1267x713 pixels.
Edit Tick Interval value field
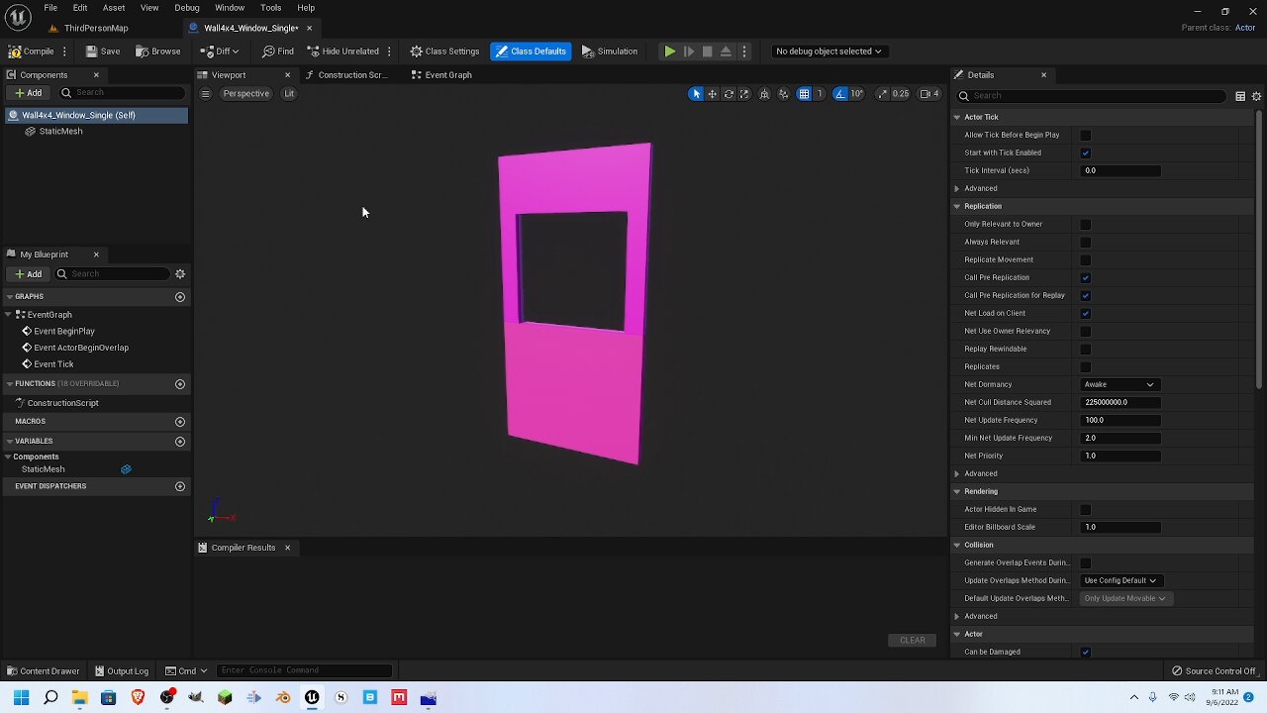click(x=1121, y=171)
